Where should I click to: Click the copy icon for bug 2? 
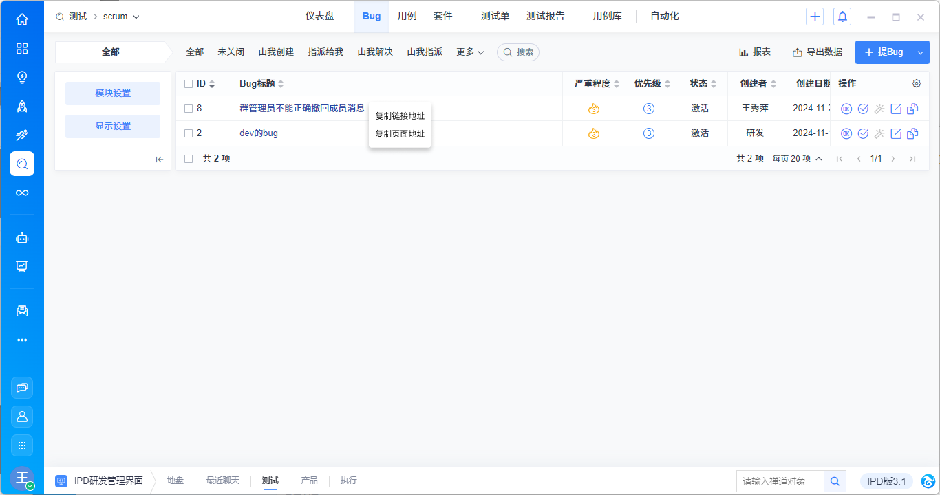point(912,133)
